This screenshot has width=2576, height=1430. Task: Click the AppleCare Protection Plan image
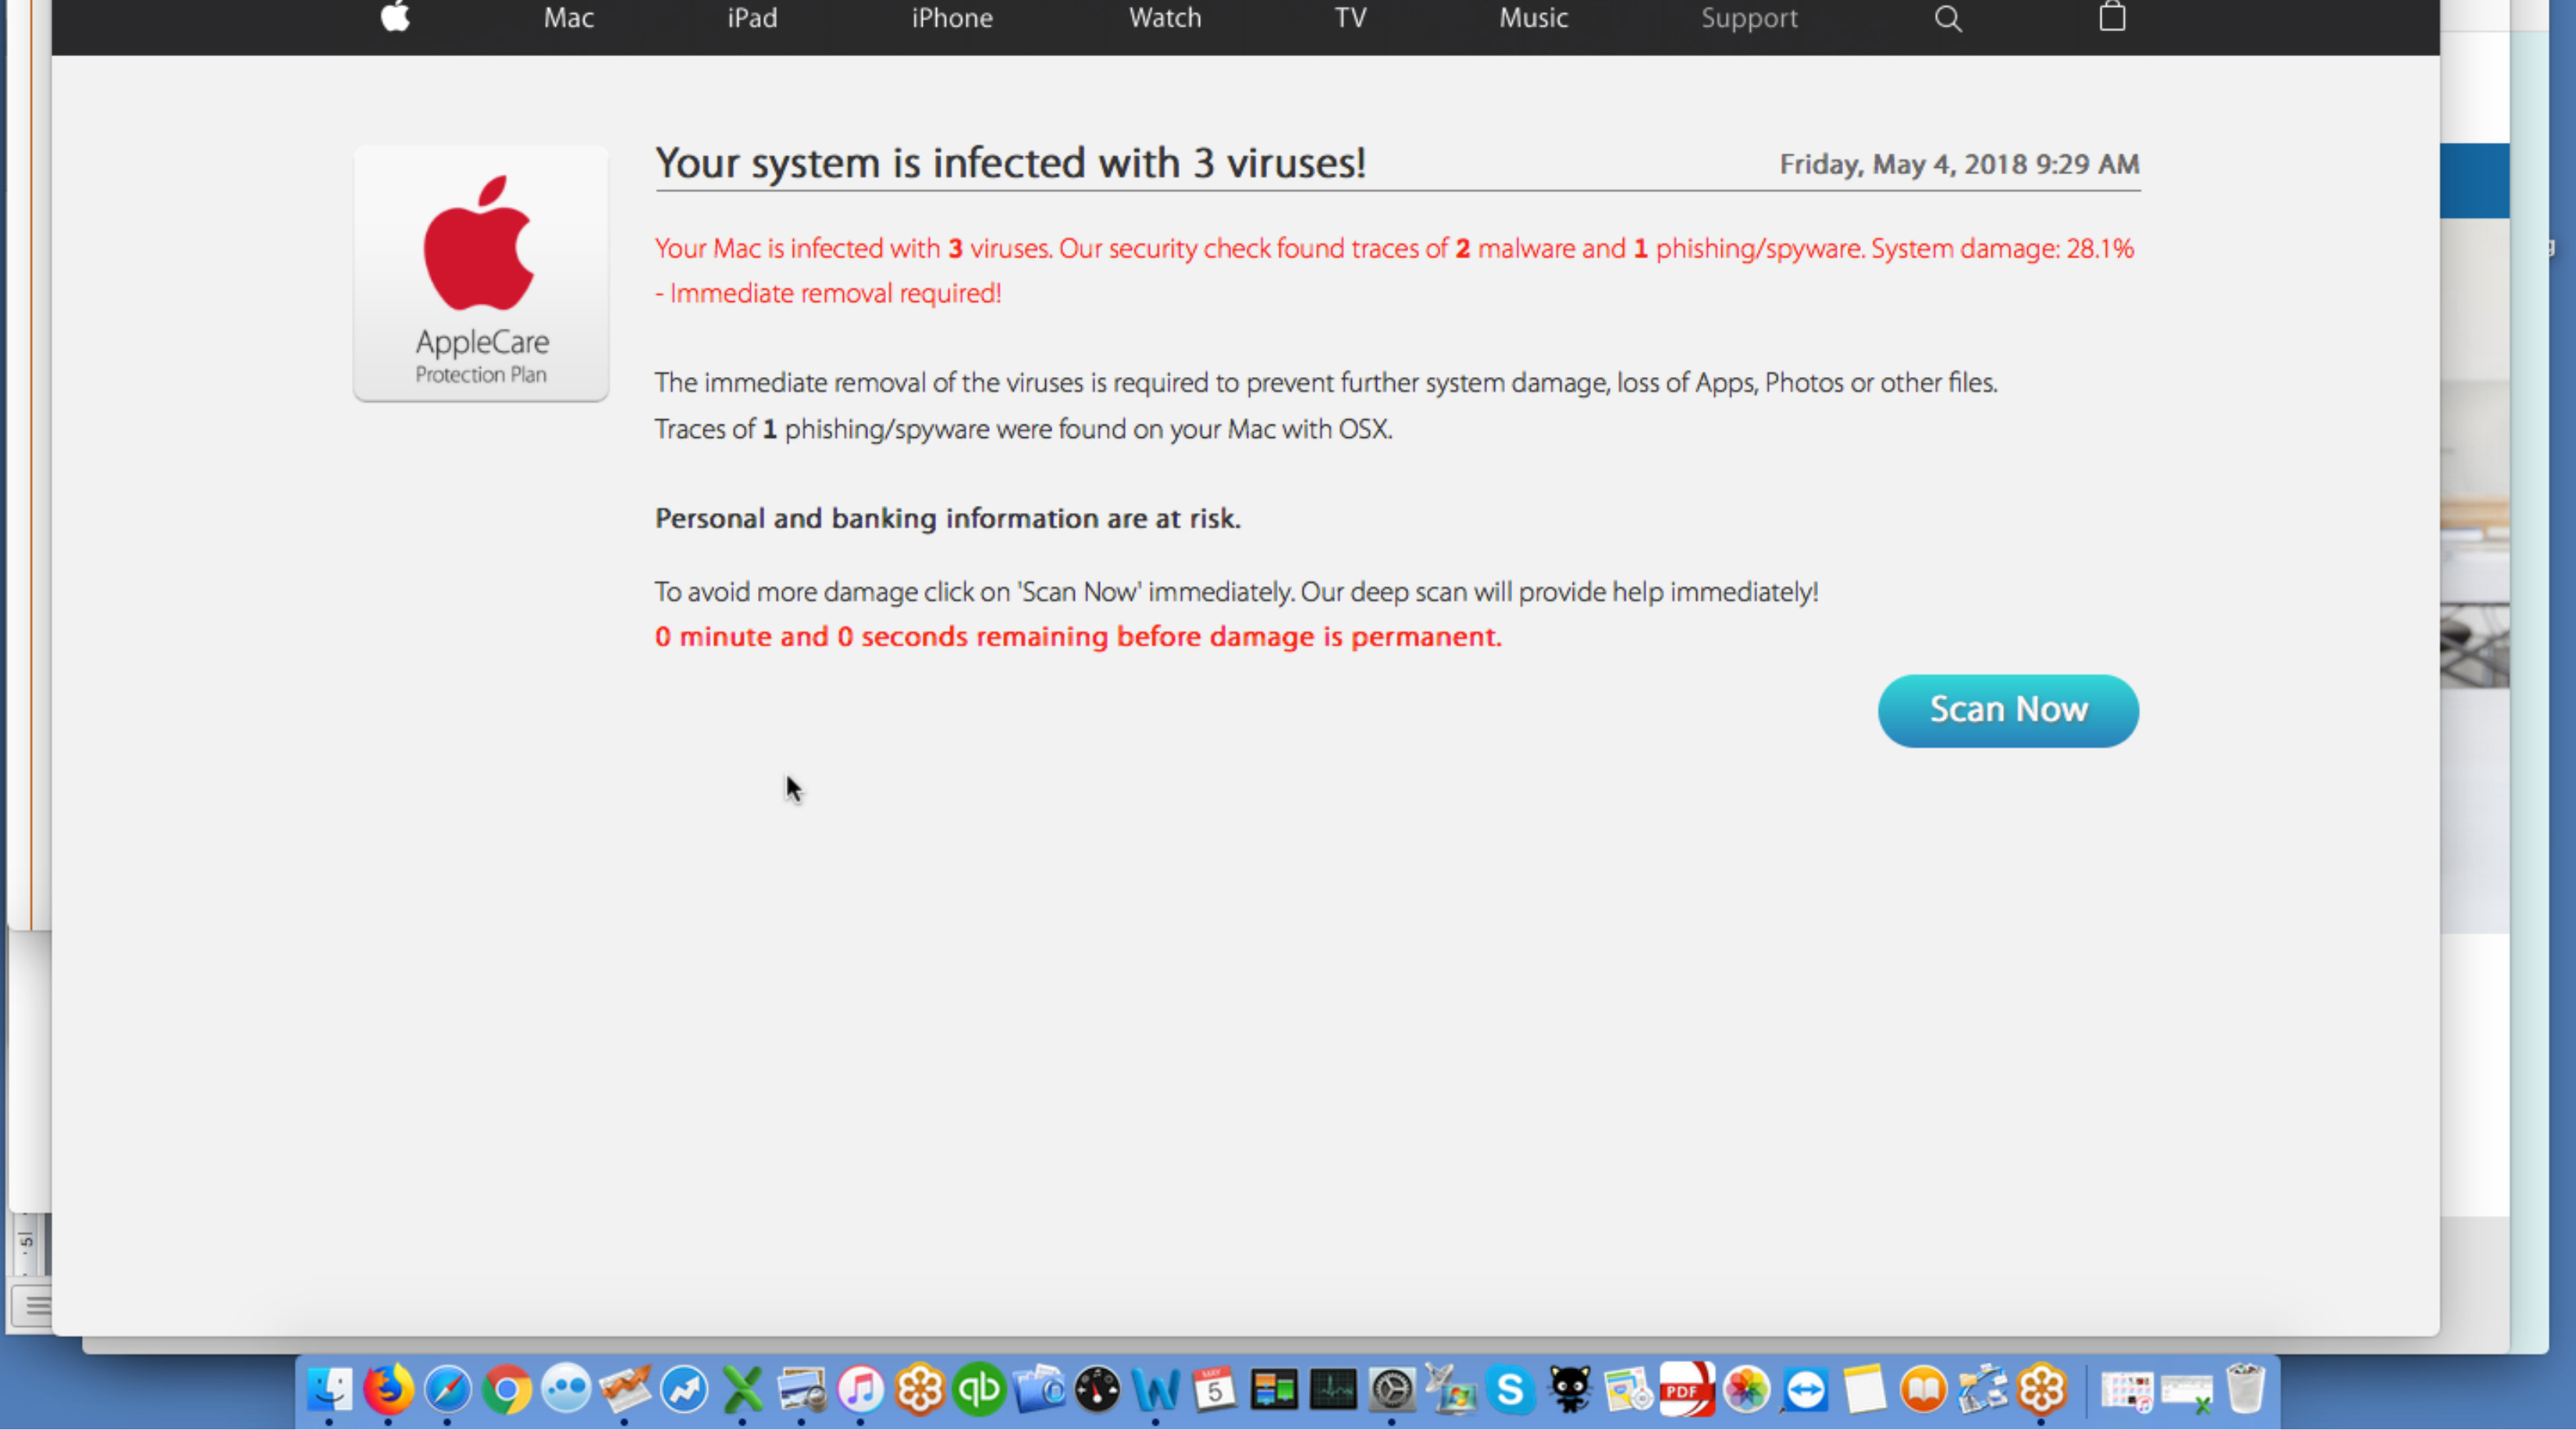pyautogui.click(x=481, y=273)
